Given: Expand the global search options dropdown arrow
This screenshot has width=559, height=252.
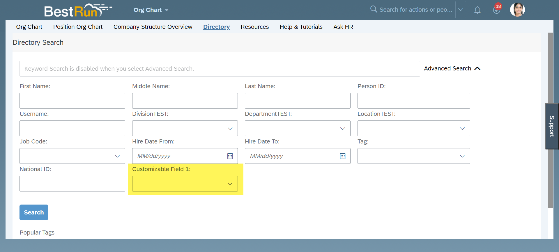Looking at the screenshot, I should [461, 10].
